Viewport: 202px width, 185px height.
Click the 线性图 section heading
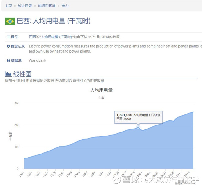(22, 74)
